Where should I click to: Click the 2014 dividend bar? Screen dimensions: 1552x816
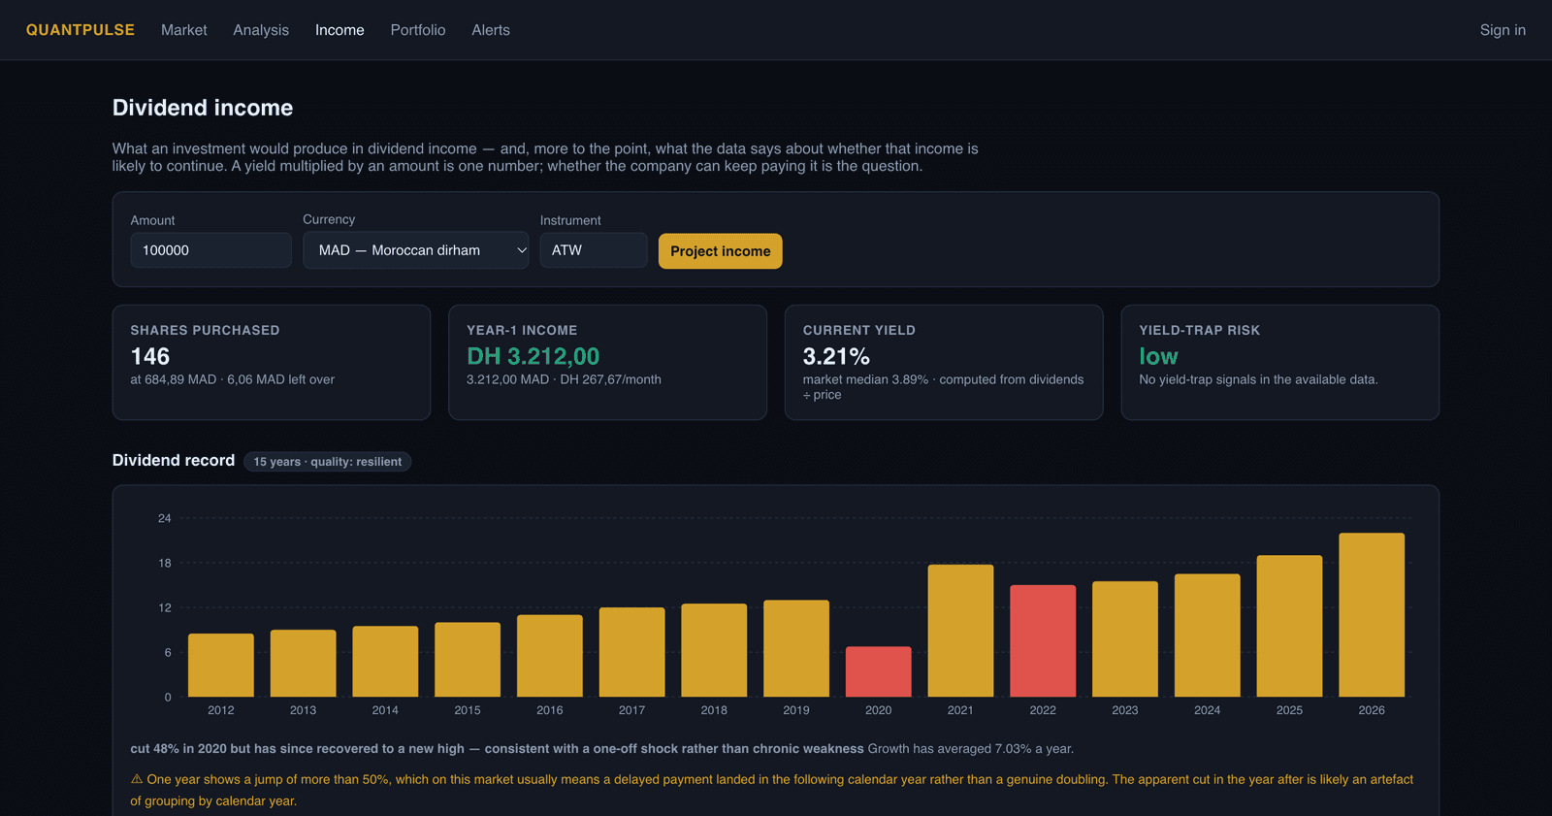[385, 662]
